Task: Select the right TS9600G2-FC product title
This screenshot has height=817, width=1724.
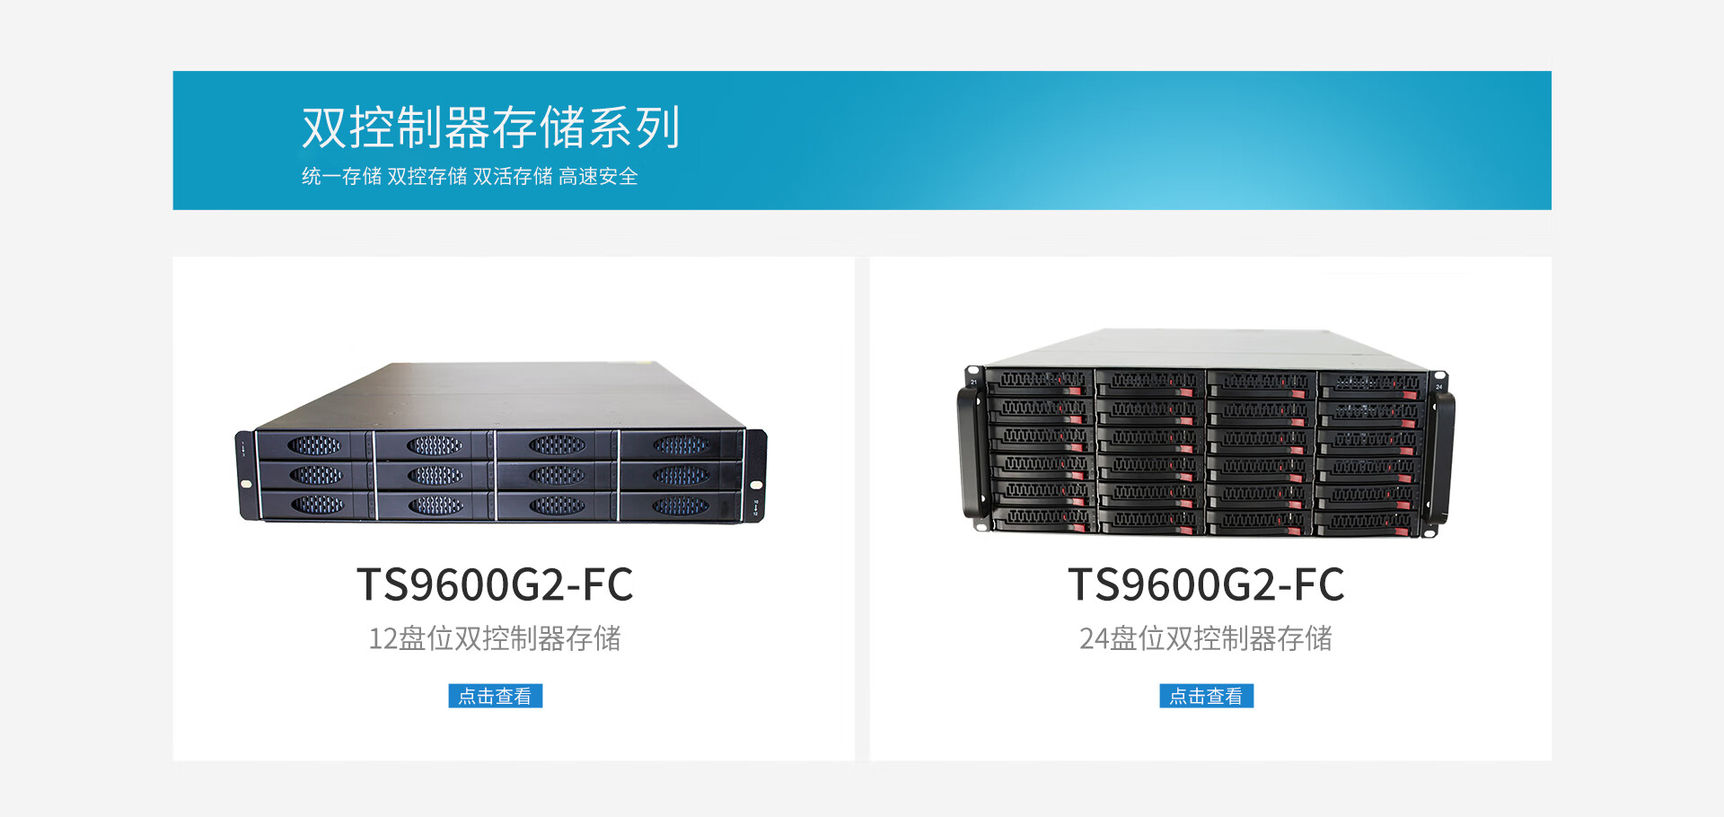Action: click(x=1206, y=584)
